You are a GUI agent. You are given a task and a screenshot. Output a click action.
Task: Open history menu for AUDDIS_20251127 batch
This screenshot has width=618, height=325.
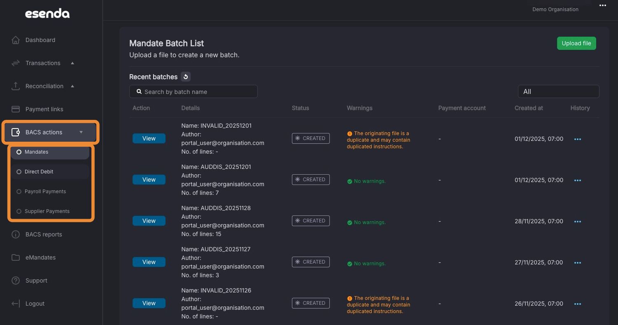[578, 263]
